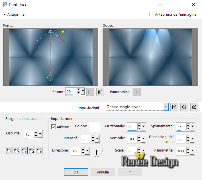Click the Asimmetria field showing 1000
Viewport: 202px width, 180px height.
click(181, 151)
